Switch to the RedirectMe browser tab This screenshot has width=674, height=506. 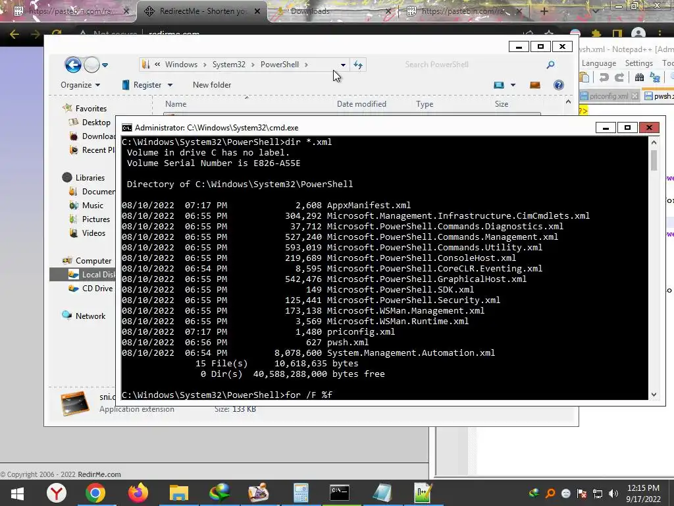pyautogui.click(x=201, y=11)
